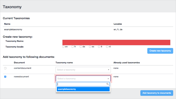Enable the 'fr' locale checkbox

(72, 47)
